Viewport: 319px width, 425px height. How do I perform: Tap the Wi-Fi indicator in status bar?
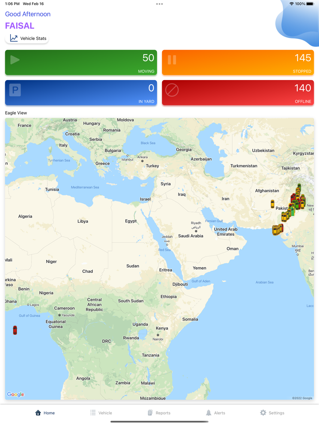click(291, 4)
